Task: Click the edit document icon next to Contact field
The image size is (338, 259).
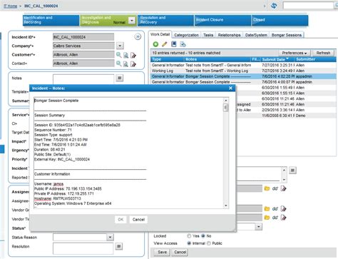Action: point(133,64)
